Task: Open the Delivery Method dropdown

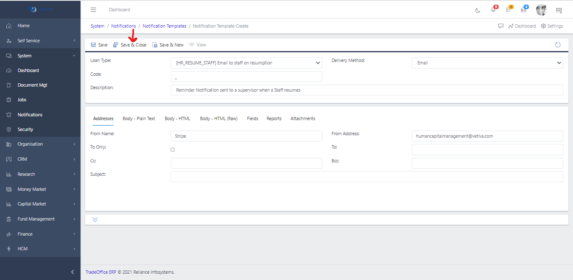Action: point(487,63)
